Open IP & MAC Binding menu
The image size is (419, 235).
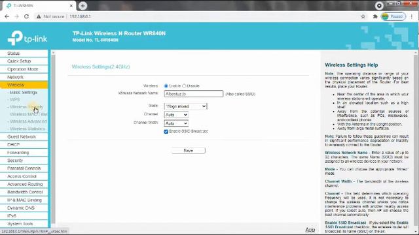coord(24,200)
